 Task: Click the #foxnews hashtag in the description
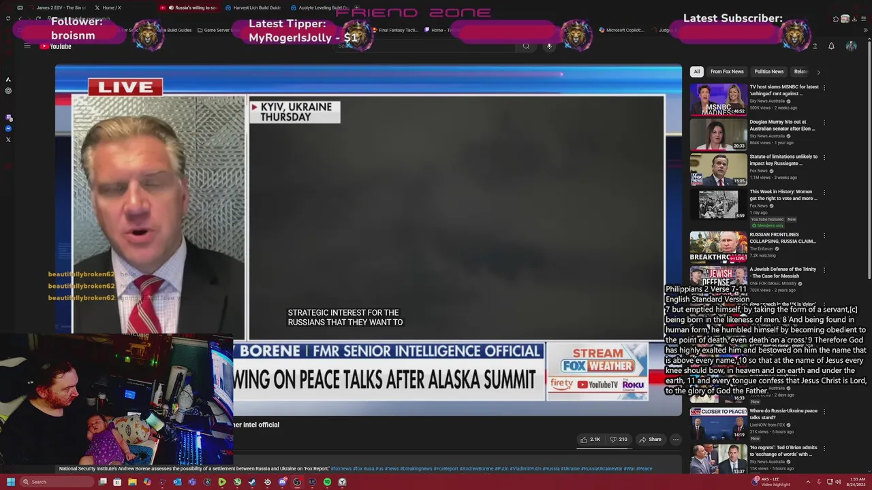click(x=341, y=469)
